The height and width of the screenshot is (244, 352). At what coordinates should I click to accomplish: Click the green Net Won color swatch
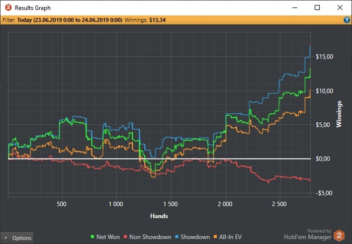click(x=92, y=236)
